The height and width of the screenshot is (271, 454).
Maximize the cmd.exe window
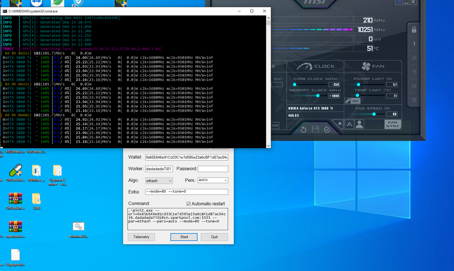(x=252, y=11)
